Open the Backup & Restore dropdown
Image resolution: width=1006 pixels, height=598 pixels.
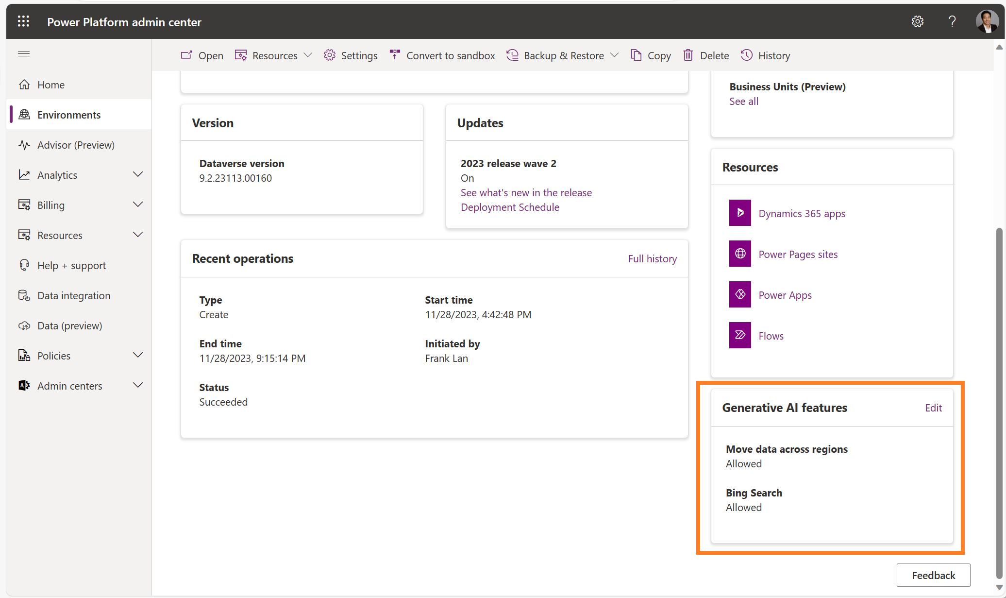click(x=563, y=56)
